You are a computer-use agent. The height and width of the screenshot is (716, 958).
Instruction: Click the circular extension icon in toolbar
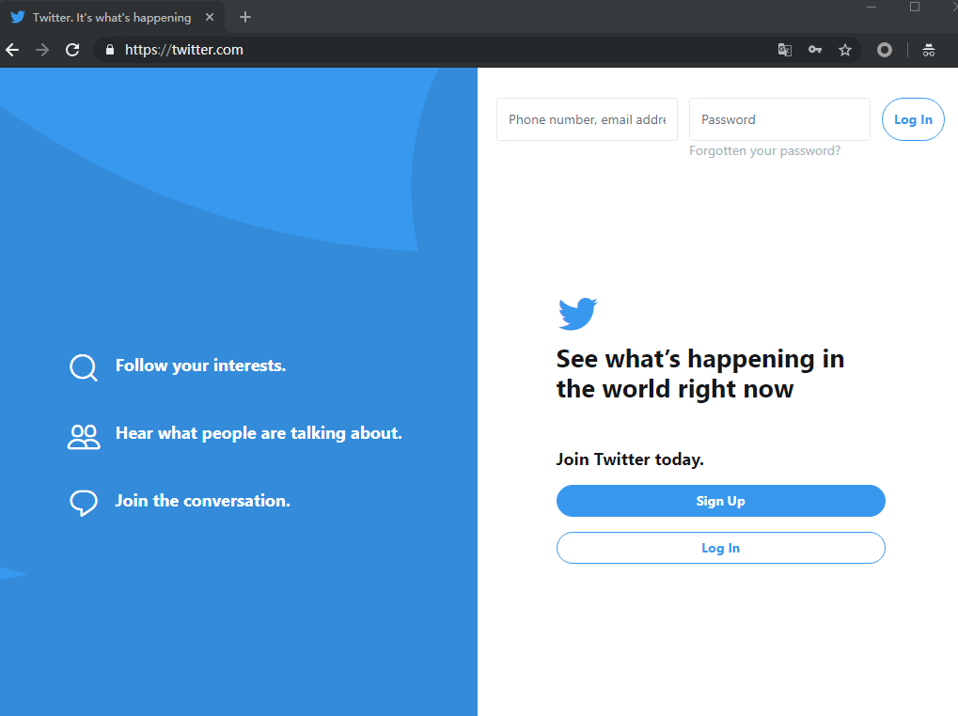pos(884,50)
